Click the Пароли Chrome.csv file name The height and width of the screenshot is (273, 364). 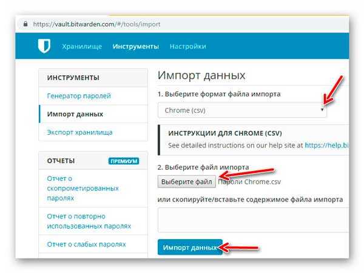249,182
